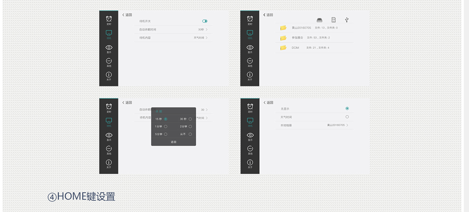Choose 关于 info icon on the 无显示 options screen

250,162
